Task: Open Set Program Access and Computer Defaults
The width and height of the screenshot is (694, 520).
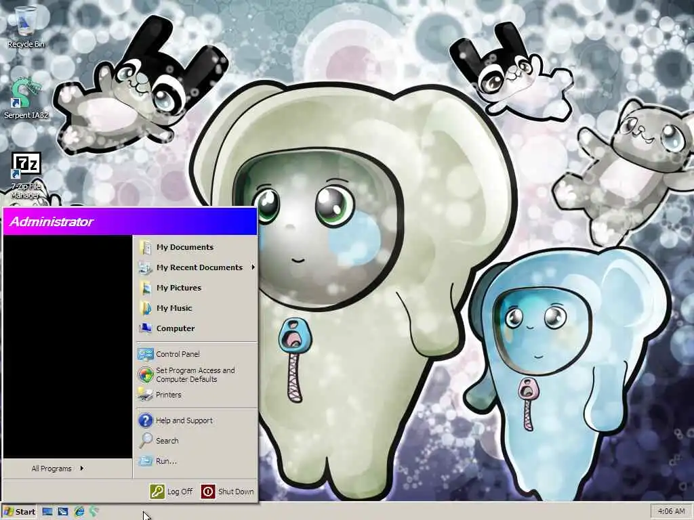Action: tap(196, 374)
